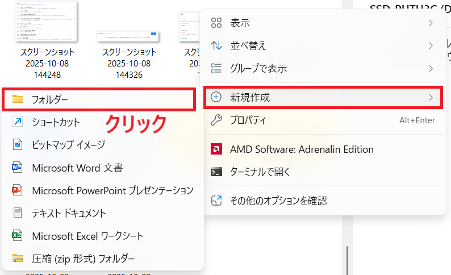Viewport: 451px width, 275px height.
Task: Click the AMD Software red logo icon
Action: tap(216, 149)
